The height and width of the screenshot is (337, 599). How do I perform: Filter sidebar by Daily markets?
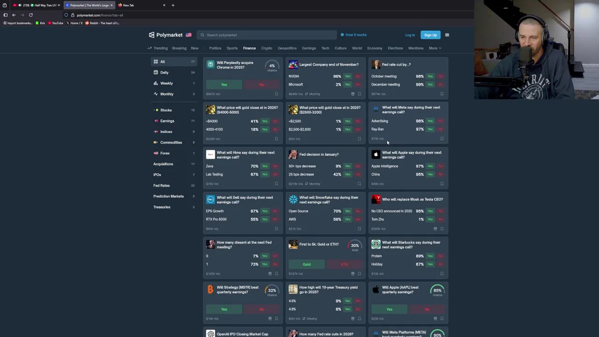pos(173,73)
